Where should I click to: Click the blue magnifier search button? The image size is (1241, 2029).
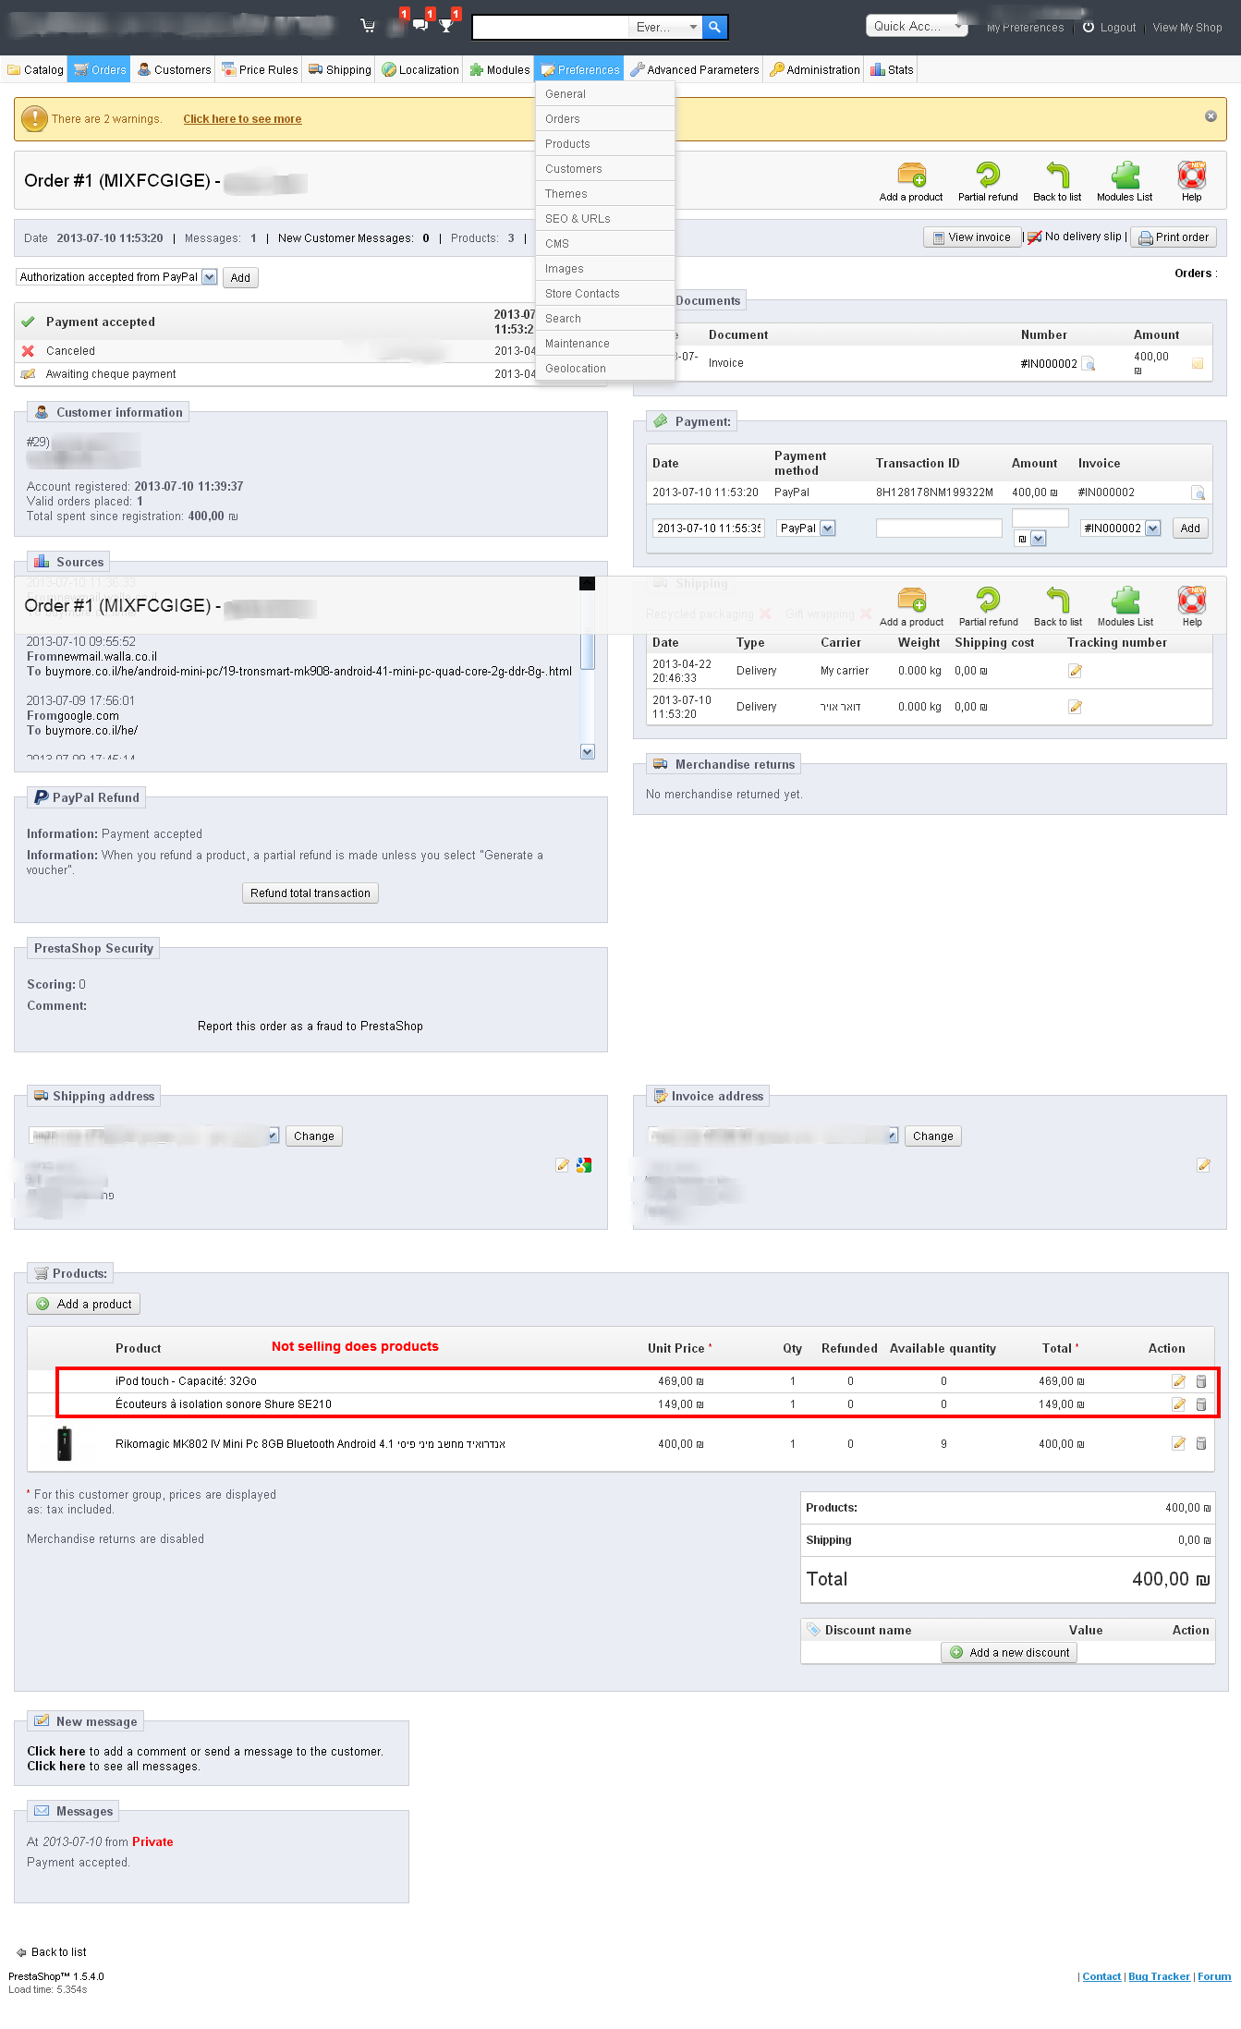(714, 27)
